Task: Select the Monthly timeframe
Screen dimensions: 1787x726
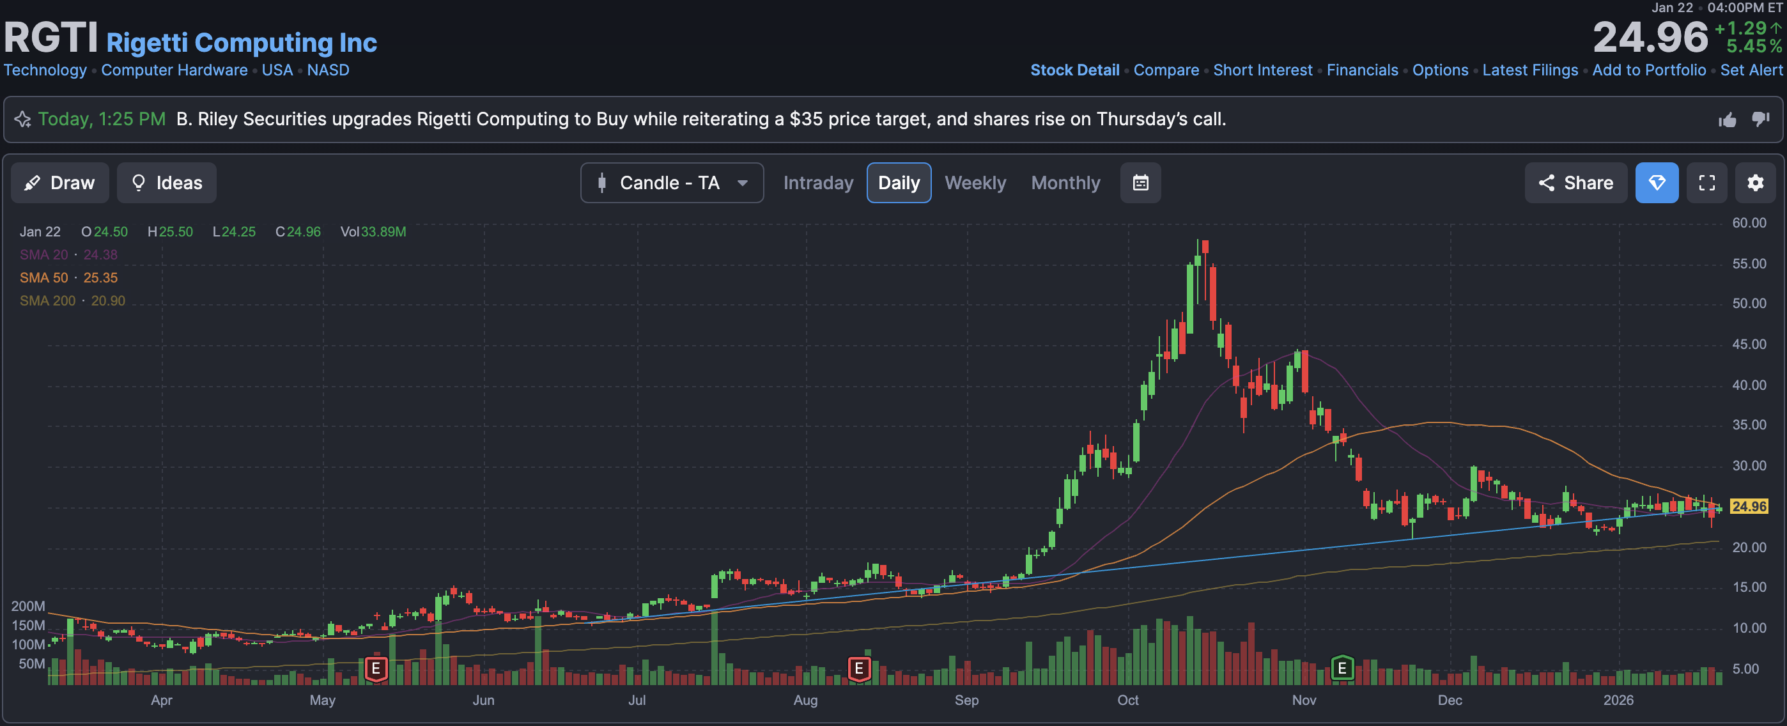Action: click(x=1065, y=183)
